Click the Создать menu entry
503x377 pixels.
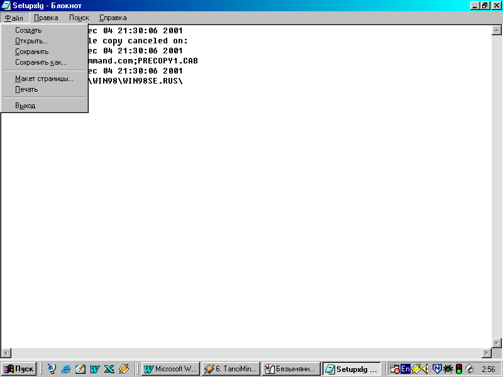[x=44, y=30]
